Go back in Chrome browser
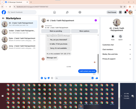 [x=2, y=7]
